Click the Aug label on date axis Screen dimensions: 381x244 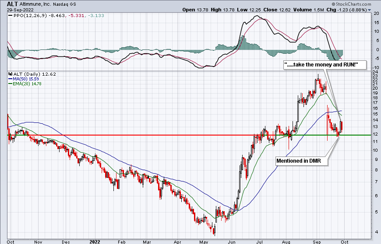286,242
